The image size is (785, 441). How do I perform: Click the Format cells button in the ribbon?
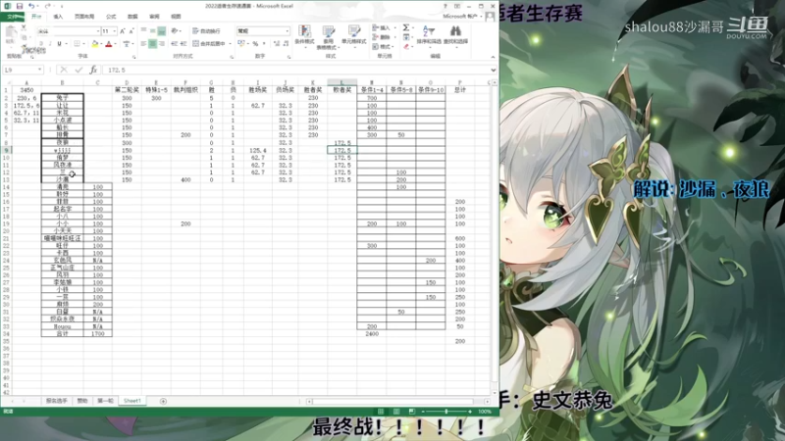[x=382, y=46]
